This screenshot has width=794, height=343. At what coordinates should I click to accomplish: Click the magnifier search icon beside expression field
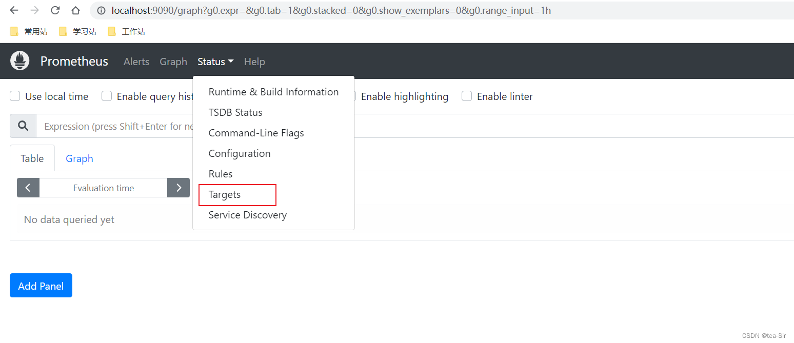pyautogui.click(x=23, y=126)
